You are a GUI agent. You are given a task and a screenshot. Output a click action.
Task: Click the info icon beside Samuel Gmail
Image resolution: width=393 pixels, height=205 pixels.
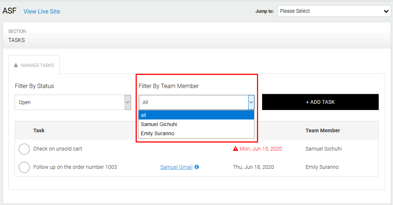coord(197,167)
